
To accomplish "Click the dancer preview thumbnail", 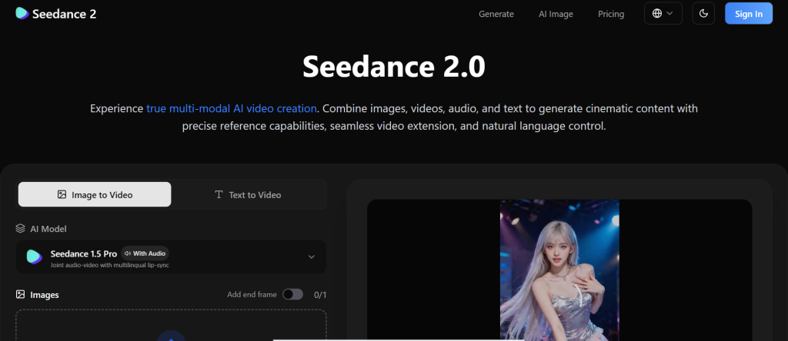I will pos(559,270).
